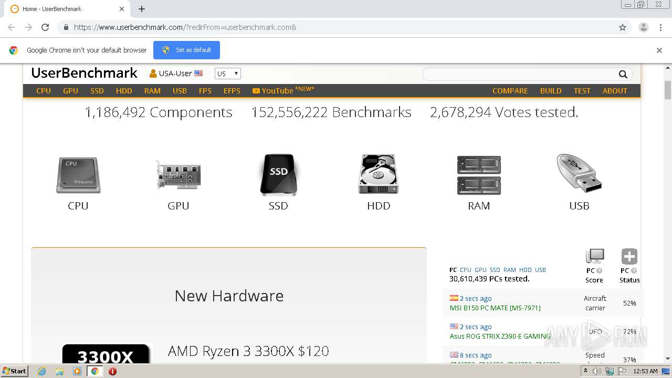Open the RAM memory modules icon
This screenshot has width=672, height=378.
(479, 175)
